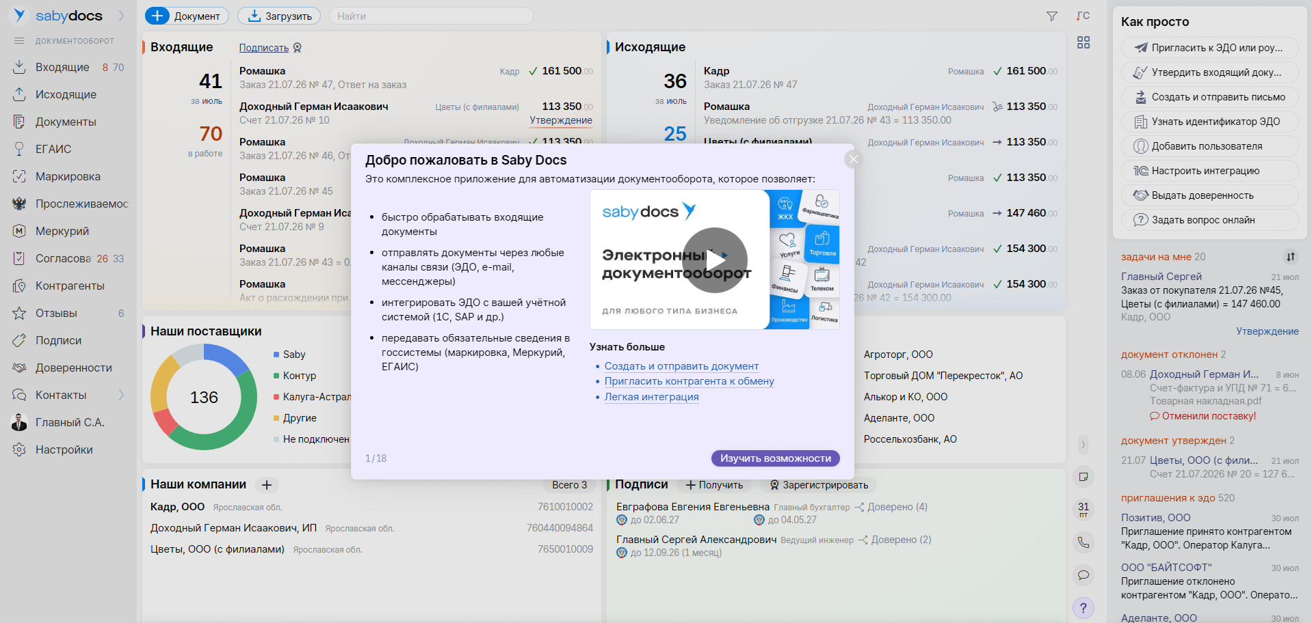Open the Меркурий section

point(62,231)
